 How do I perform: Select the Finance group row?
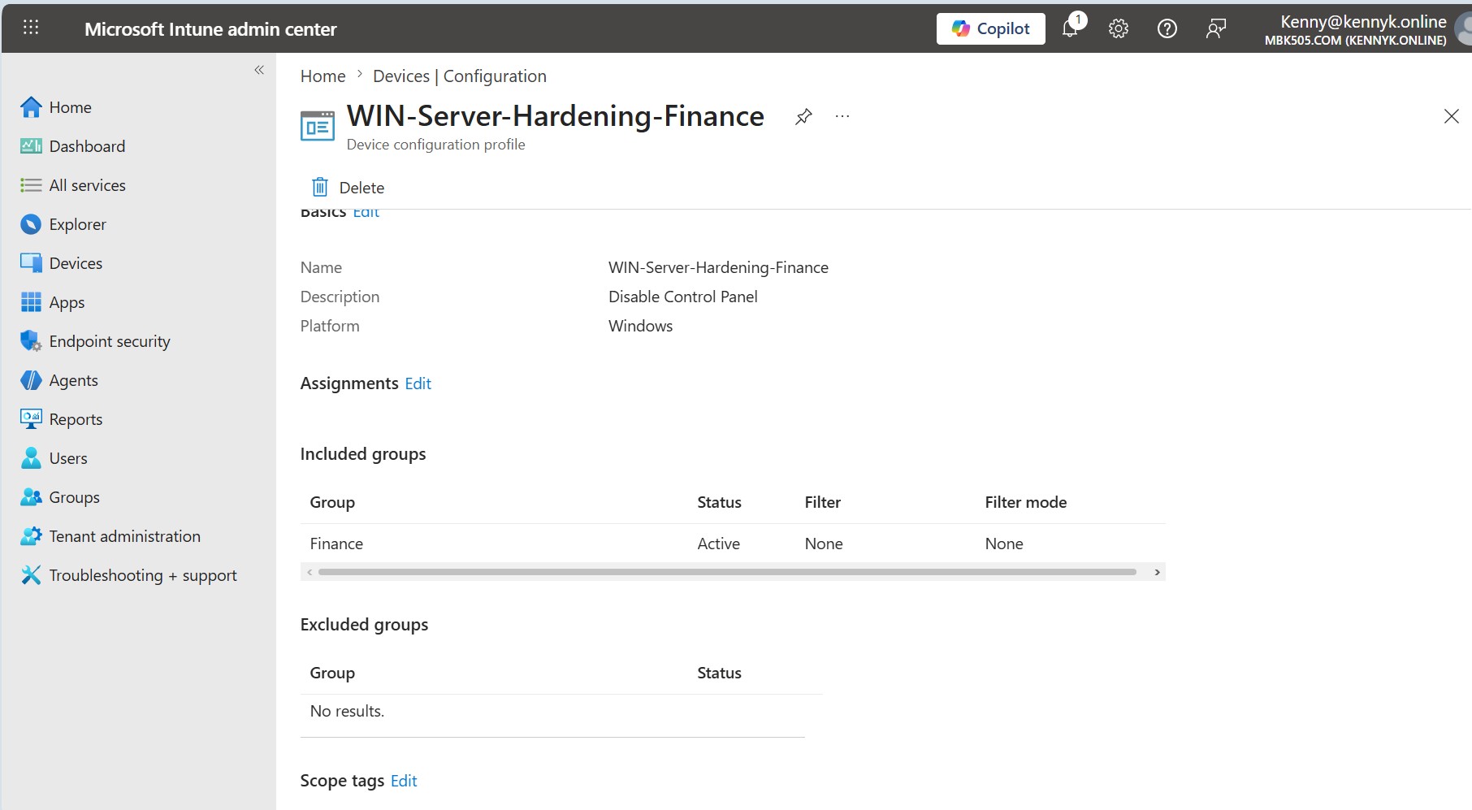[733, 544]
